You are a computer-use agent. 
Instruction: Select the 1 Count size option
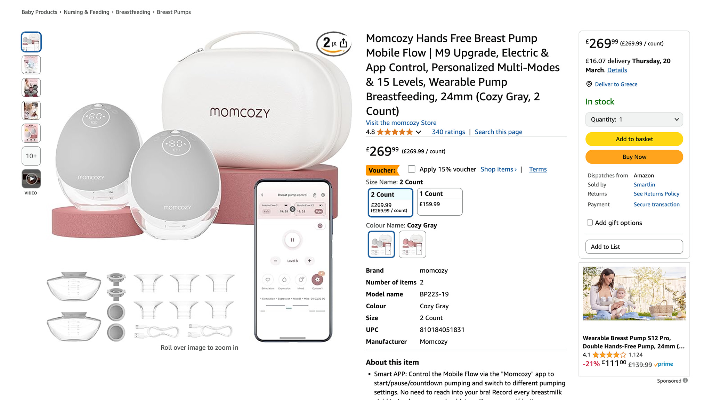[440, 202]
